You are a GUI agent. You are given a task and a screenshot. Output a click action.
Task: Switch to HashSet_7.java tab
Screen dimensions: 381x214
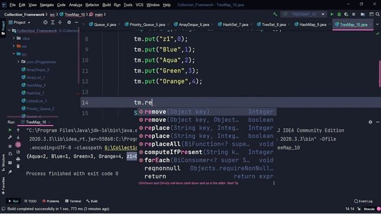(x=235, y=24)
